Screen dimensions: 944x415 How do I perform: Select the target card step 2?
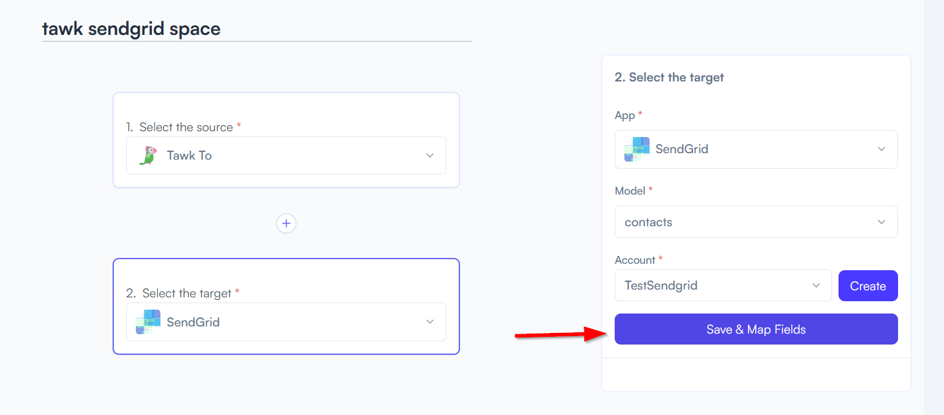286,306
